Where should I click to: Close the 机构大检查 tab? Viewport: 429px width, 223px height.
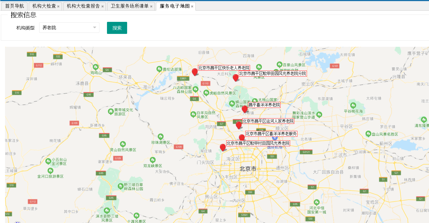point(58,6)
